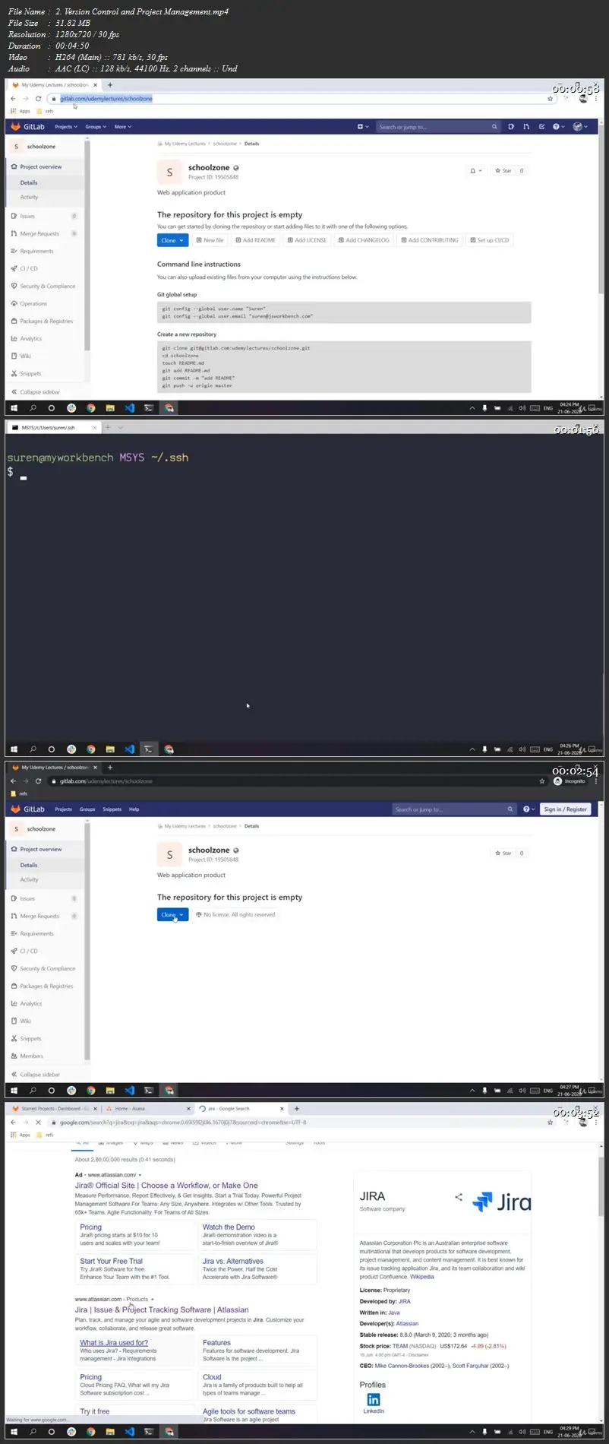
Task: Click the reload icon in the incognito Chrome window
Action: point(39,781)
